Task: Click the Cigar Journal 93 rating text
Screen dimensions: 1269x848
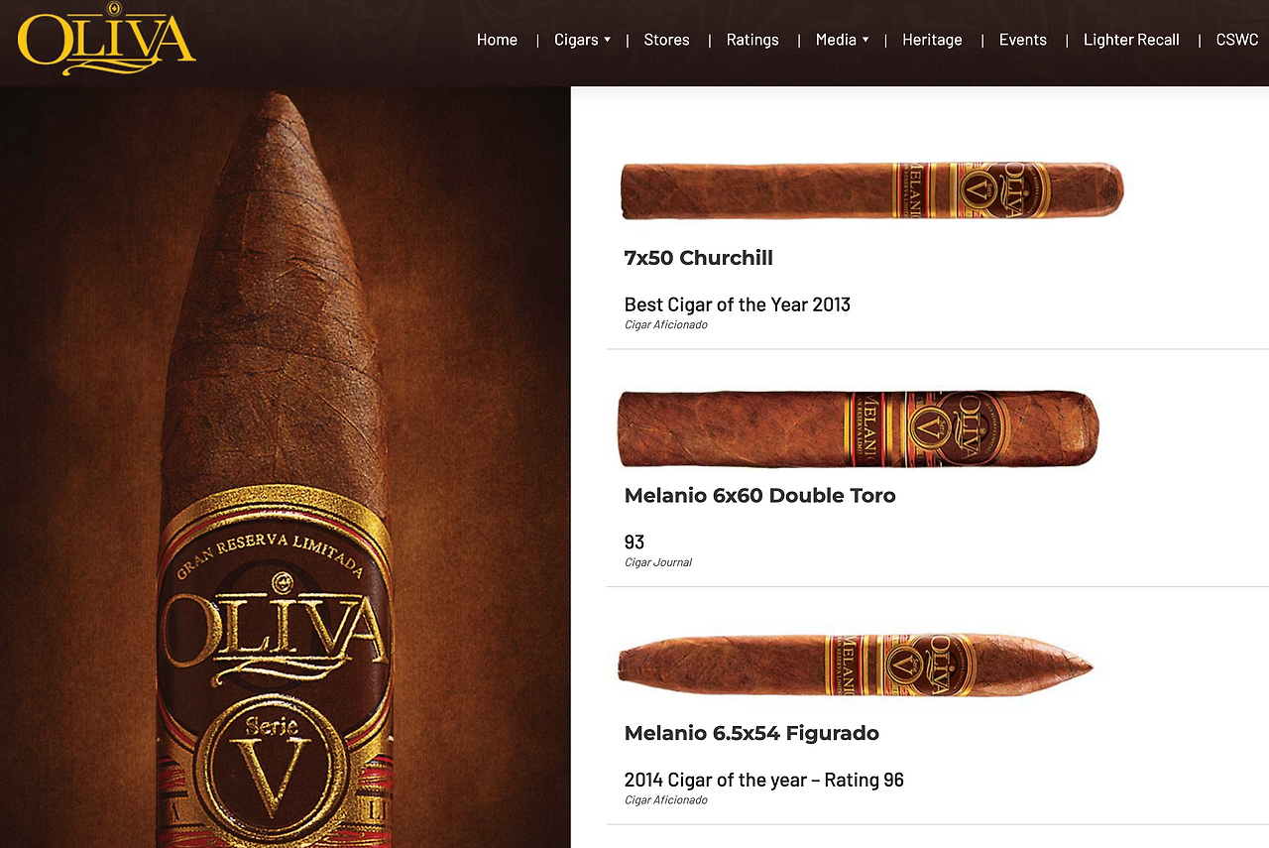Action: click(x=634, y=543)
